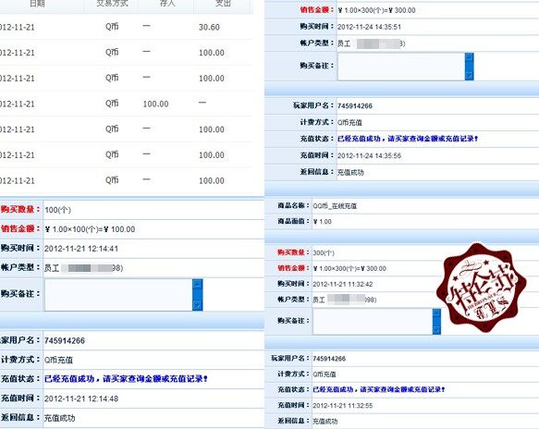Click the red 特仑苏 stamp watermark
Screen dimensions: 539x429
tap(482, 288)
